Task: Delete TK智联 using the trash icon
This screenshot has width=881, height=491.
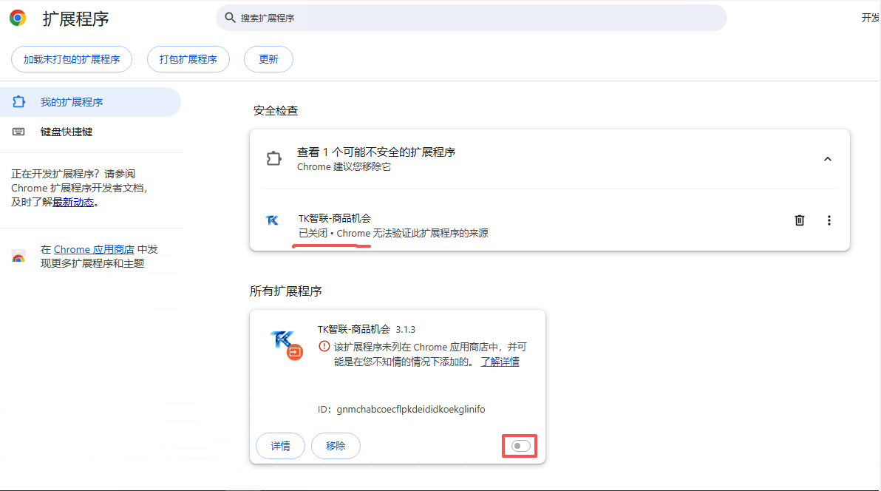Action: pos(799,220)
